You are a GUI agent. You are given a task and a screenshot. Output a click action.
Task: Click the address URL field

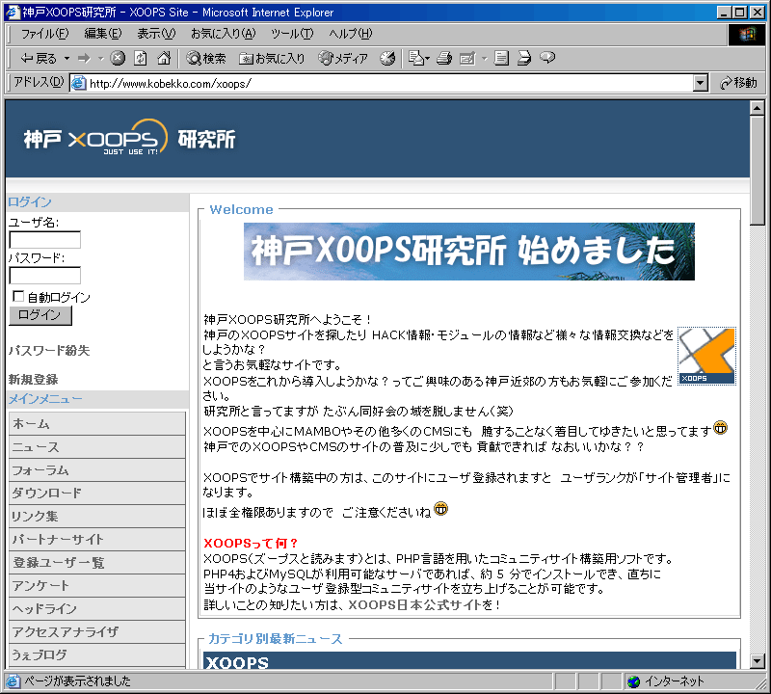[x=388, y=83]
